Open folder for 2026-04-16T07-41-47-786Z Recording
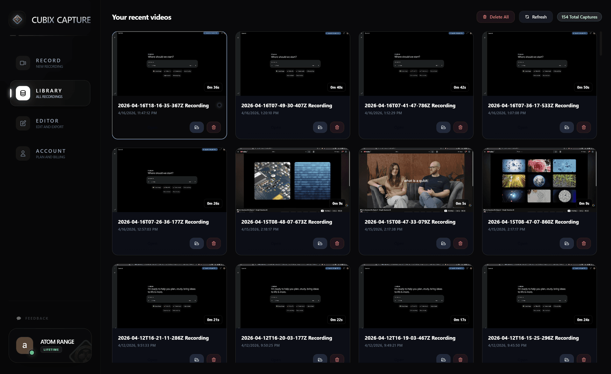 click(x=443, y=127)
